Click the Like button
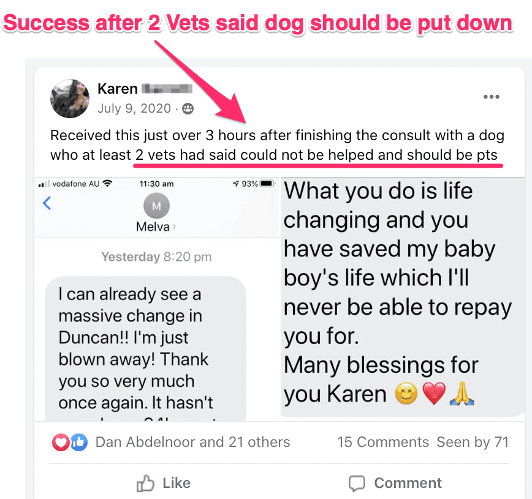This screenshot has height=499, width=532. pos(163,483)
